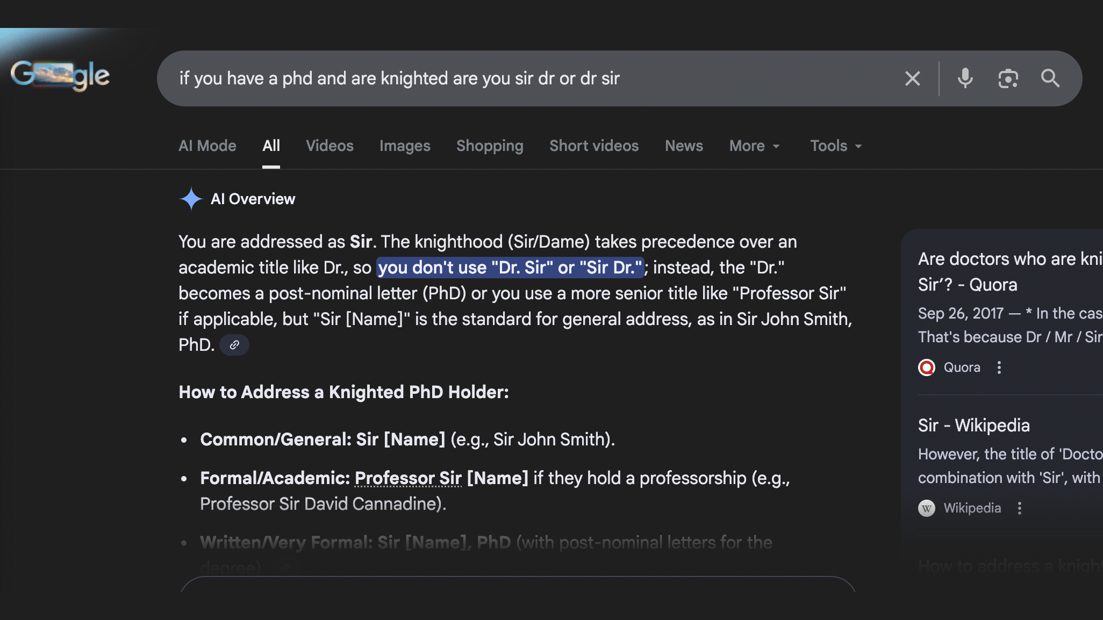Open the Sir - Wikipedia article link

[x=973, y=426]
